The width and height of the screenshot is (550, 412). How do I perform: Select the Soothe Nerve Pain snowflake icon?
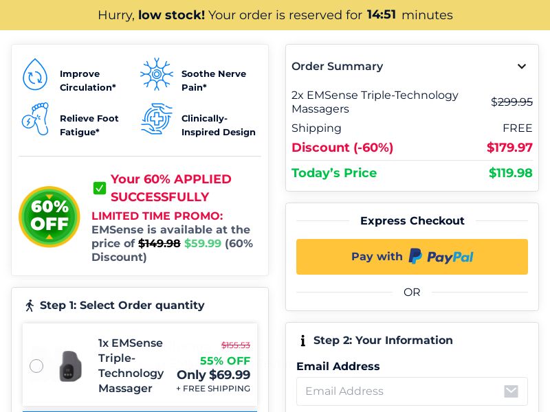pos(157,74)
